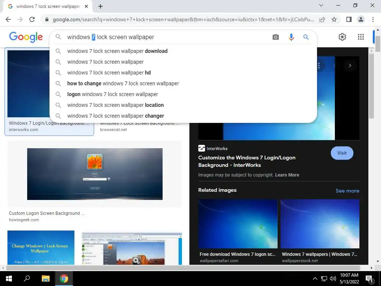Open the volume tray icon

click(333, 279)
